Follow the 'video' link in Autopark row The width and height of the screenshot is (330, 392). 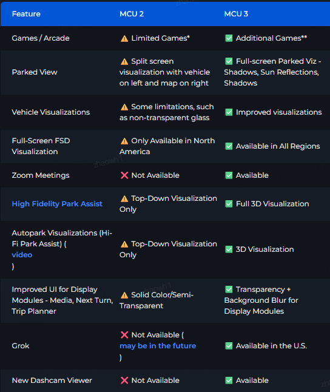click(22, 255)
